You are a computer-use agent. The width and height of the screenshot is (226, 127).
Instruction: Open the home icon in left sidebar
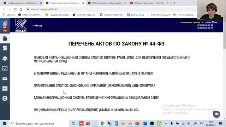click(5, 38)
